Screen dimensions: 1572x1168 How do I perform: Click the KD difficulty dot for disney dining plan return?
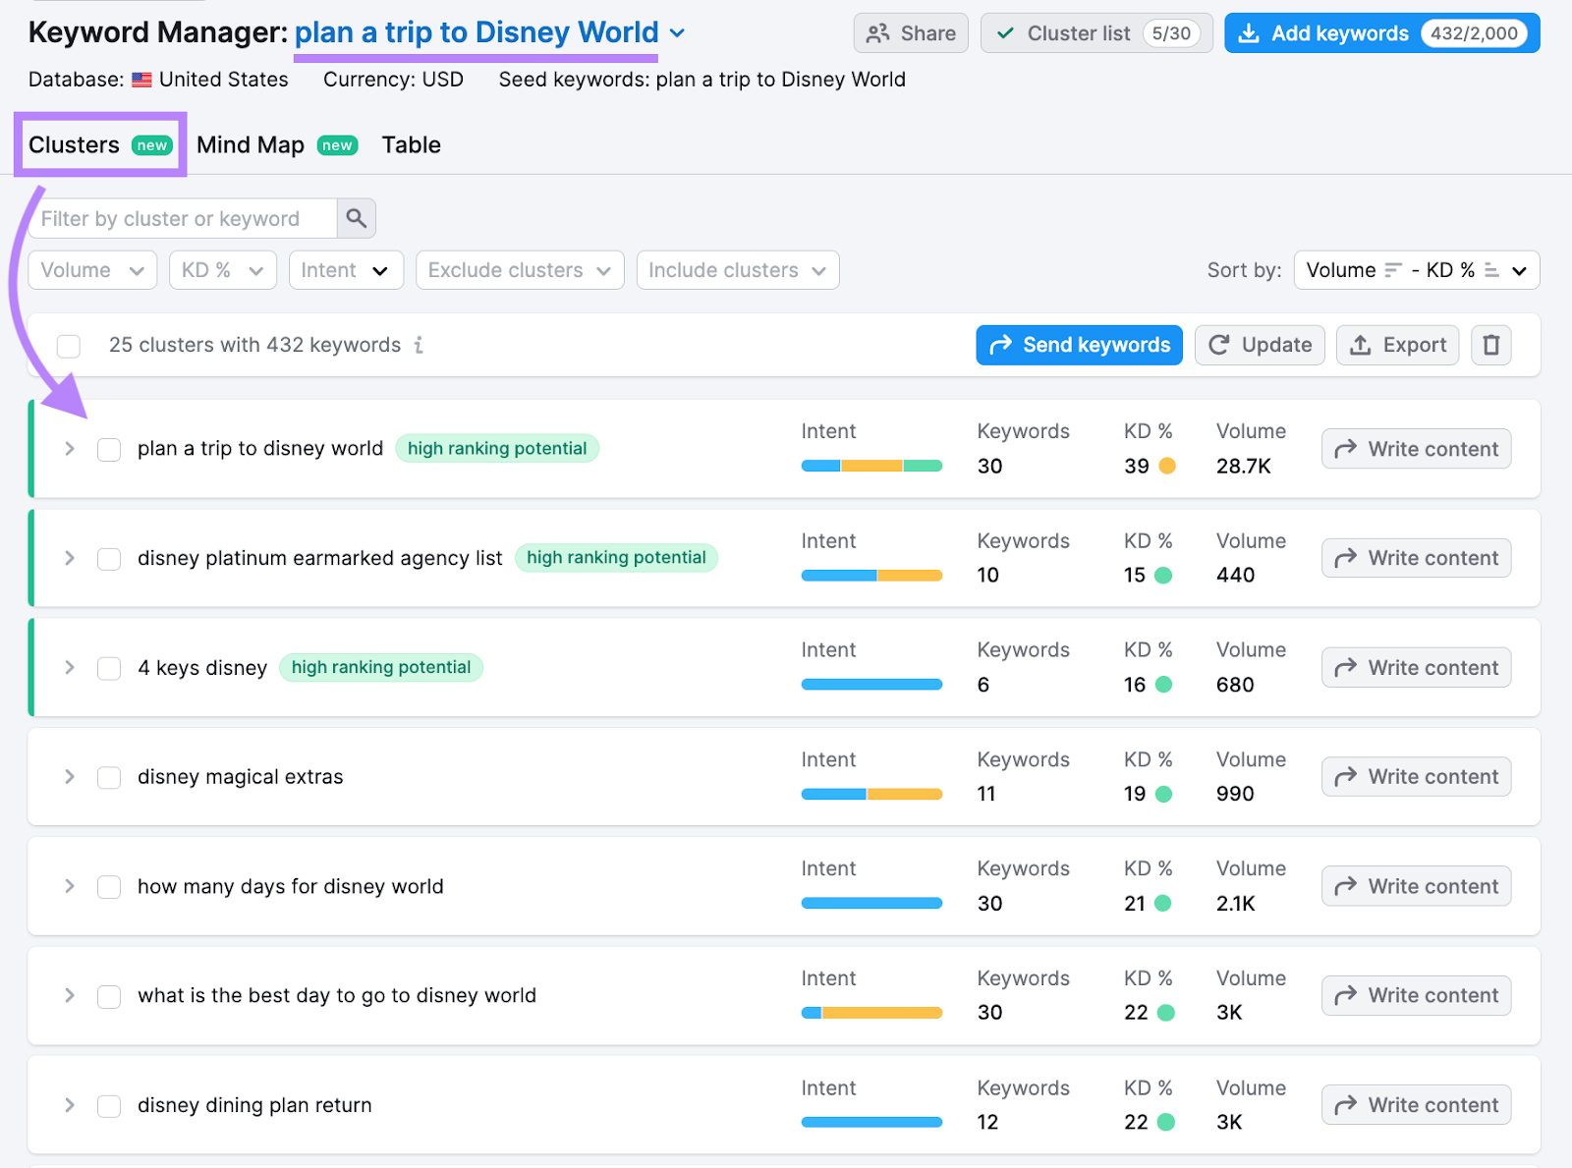[x=1166, y=1122]
